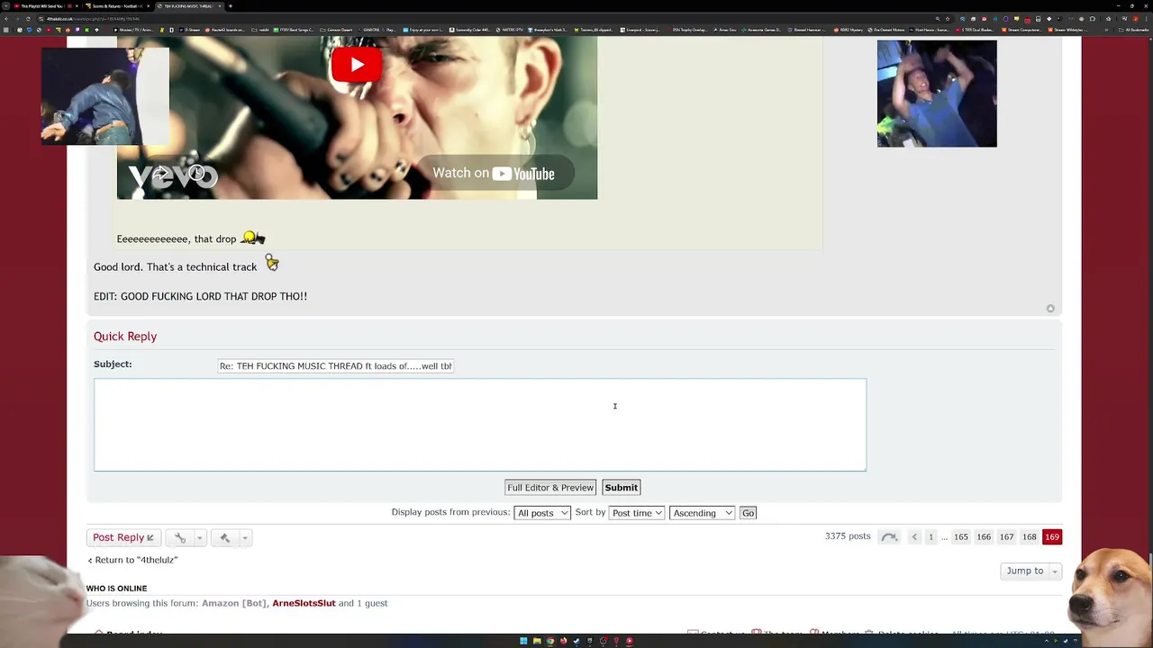Open the Windows Start menu
This screenshot has width=1153, height=648.
click(x=523, y=641)
